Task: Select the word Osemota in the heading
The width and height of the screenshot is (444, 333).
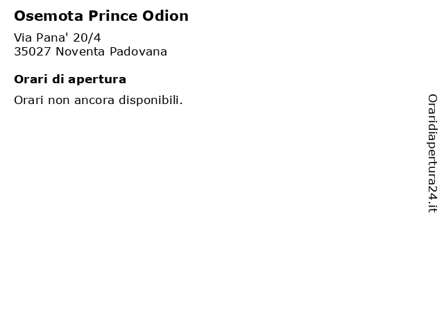Action: (x=49, y=16)
